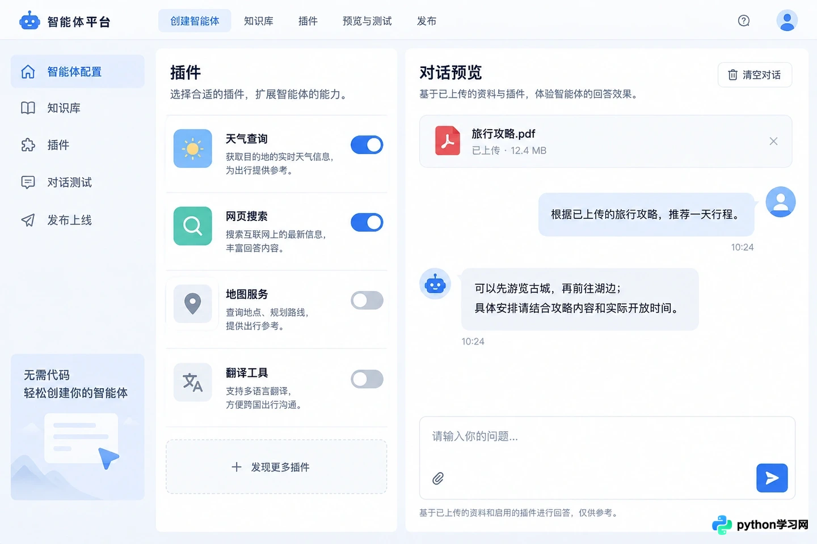Click the bot avatar beside the reply

click(435, 284)
